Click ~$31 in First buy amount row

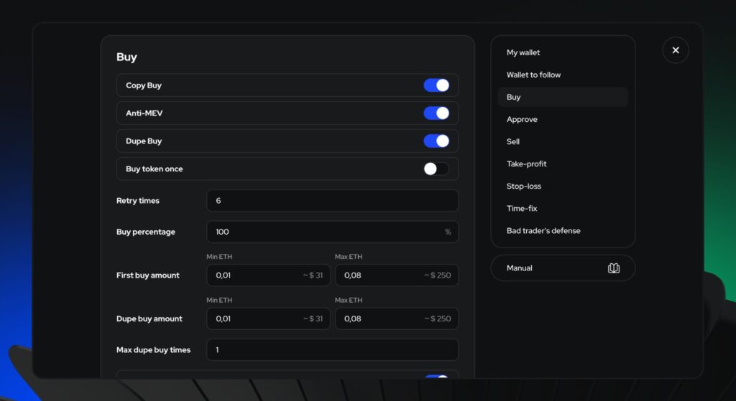click(313, 275)
